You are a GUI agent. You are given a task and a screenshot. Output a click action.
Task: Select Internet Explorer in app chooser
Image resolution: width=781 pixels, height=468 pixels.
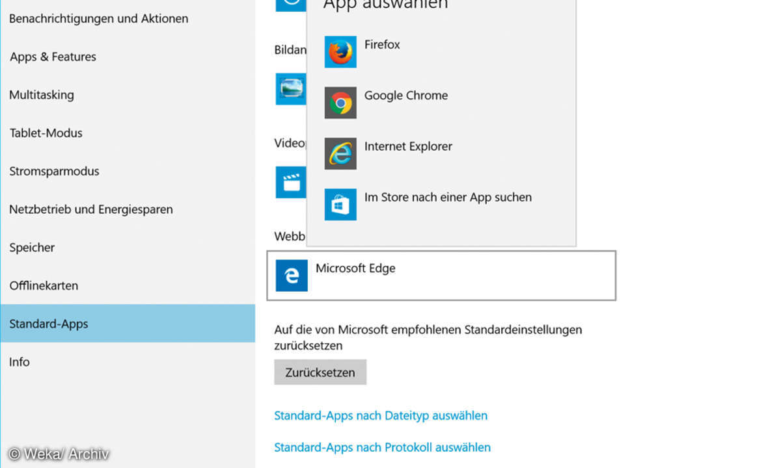(x=441, y=153)
